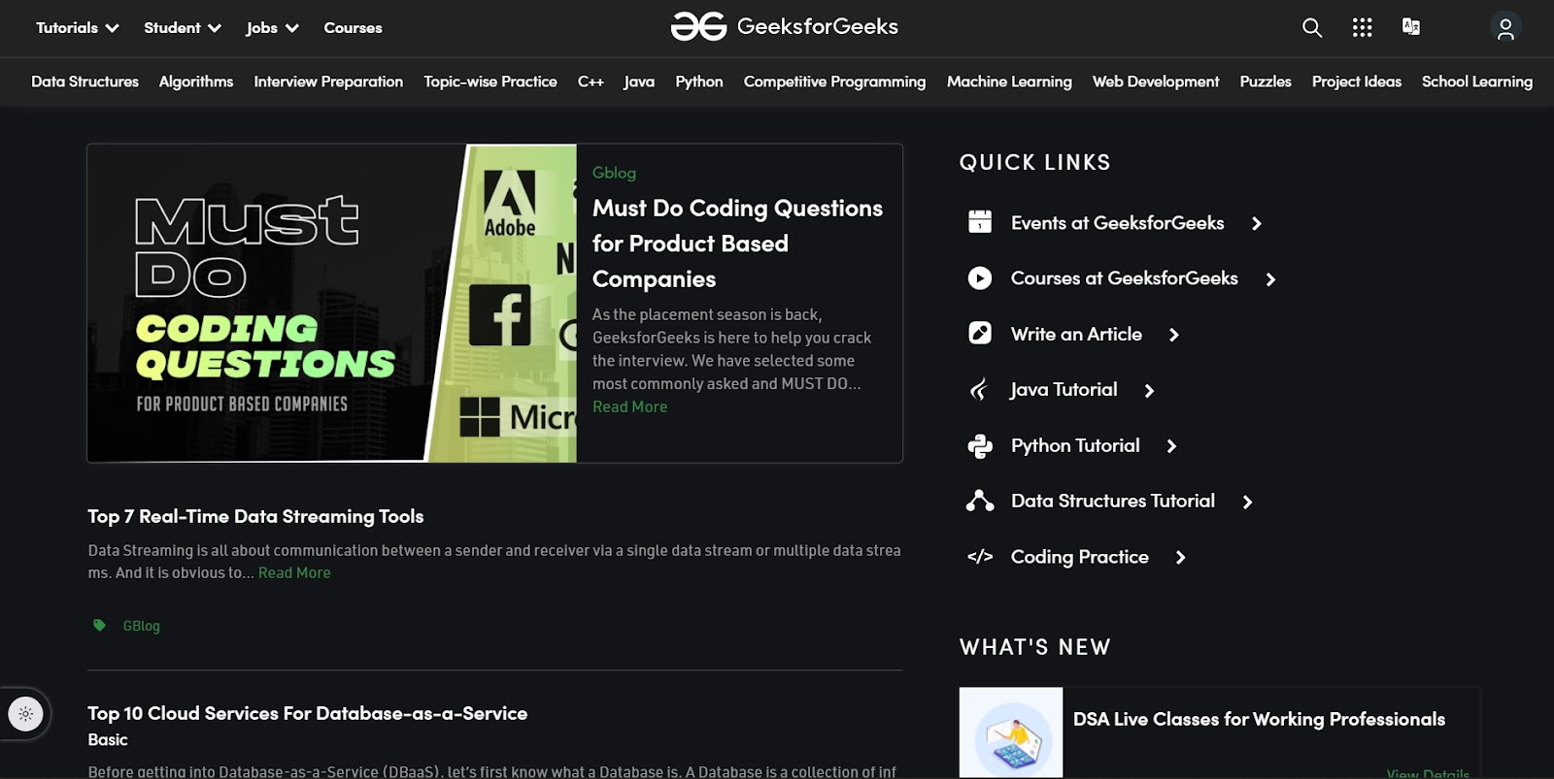1554x779 pixels.
Task: Open Data Structures Tutorial quick link
Action: pyautogui.click(x=1113, y=501)
